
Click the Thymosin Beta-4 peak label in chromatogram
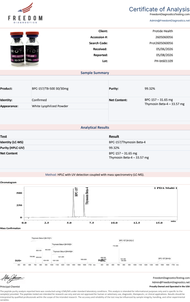point(87,196)
